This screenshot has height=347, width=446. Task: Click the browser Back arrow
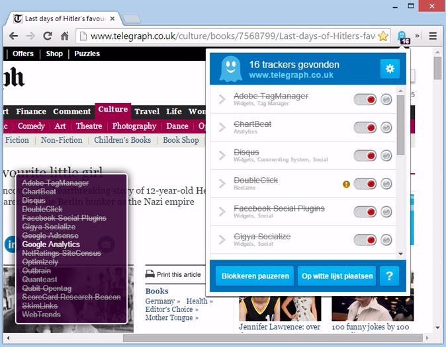point(13,36)
